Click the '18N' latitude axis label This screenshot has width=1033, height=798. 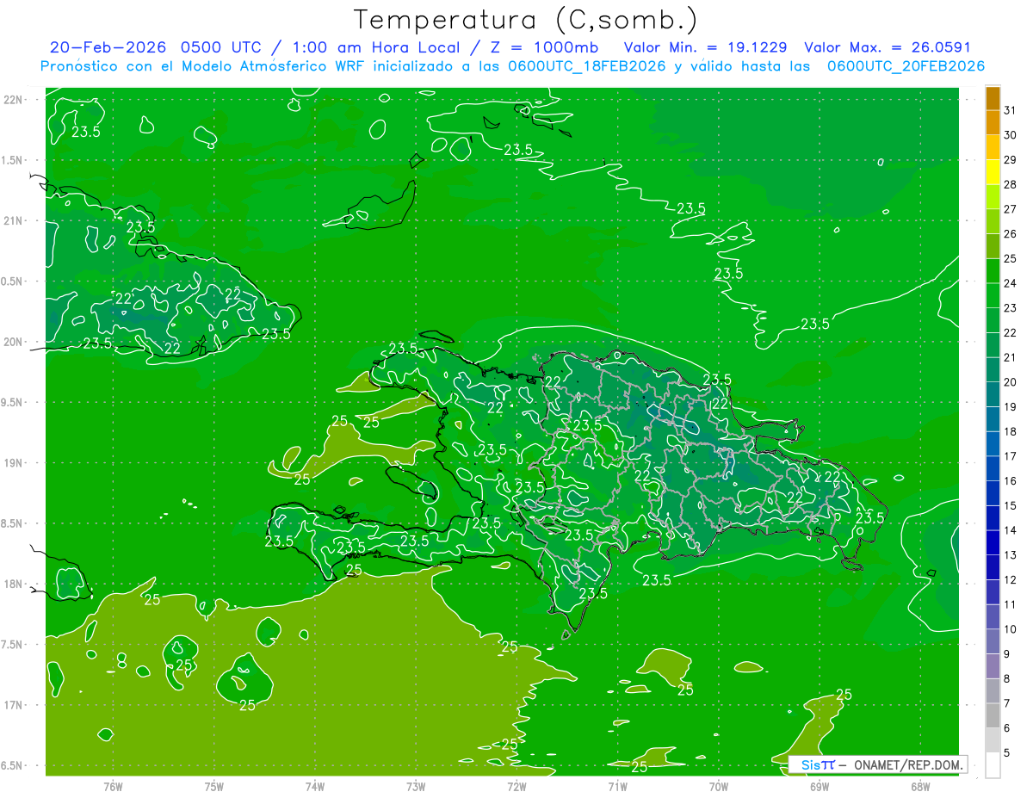tap(15, 584)
